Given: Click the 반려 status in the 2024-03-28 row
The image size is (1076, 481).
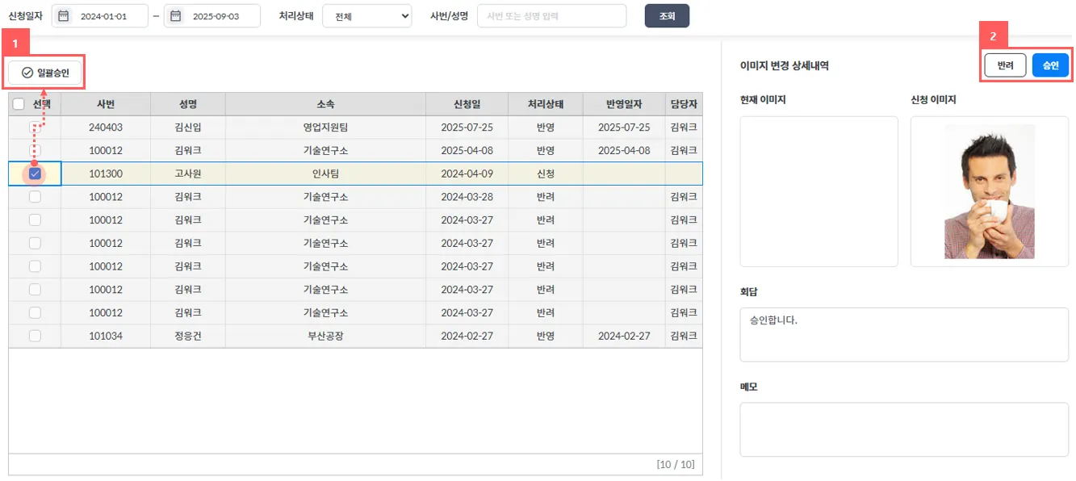Looking at the screenshot, I should click(545, 197).
